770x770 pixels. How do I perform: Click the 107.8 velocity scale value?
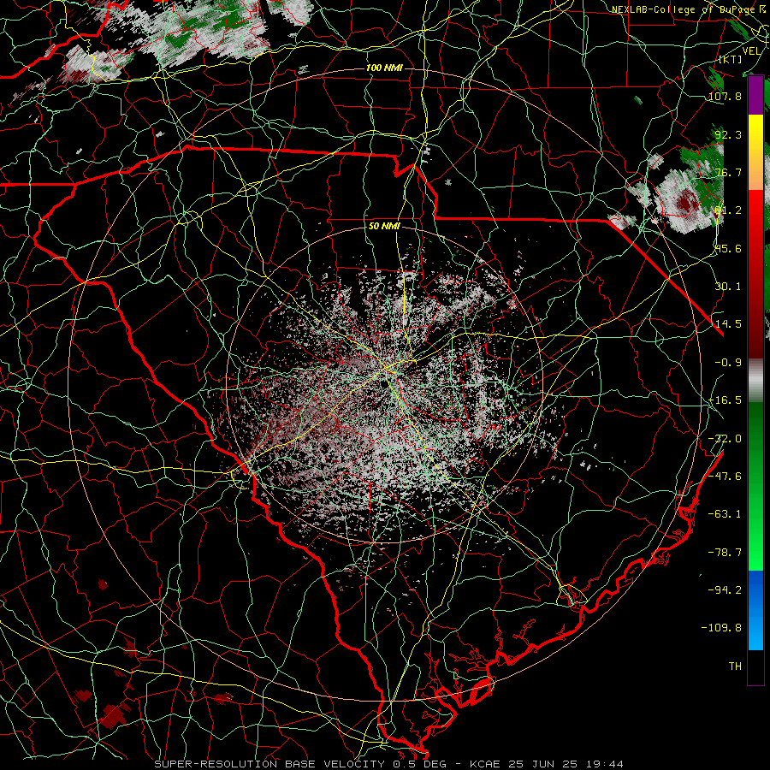click(x=725, y=96)
